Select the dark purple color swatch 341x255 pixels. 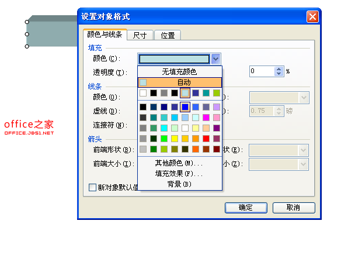[217, 128]
